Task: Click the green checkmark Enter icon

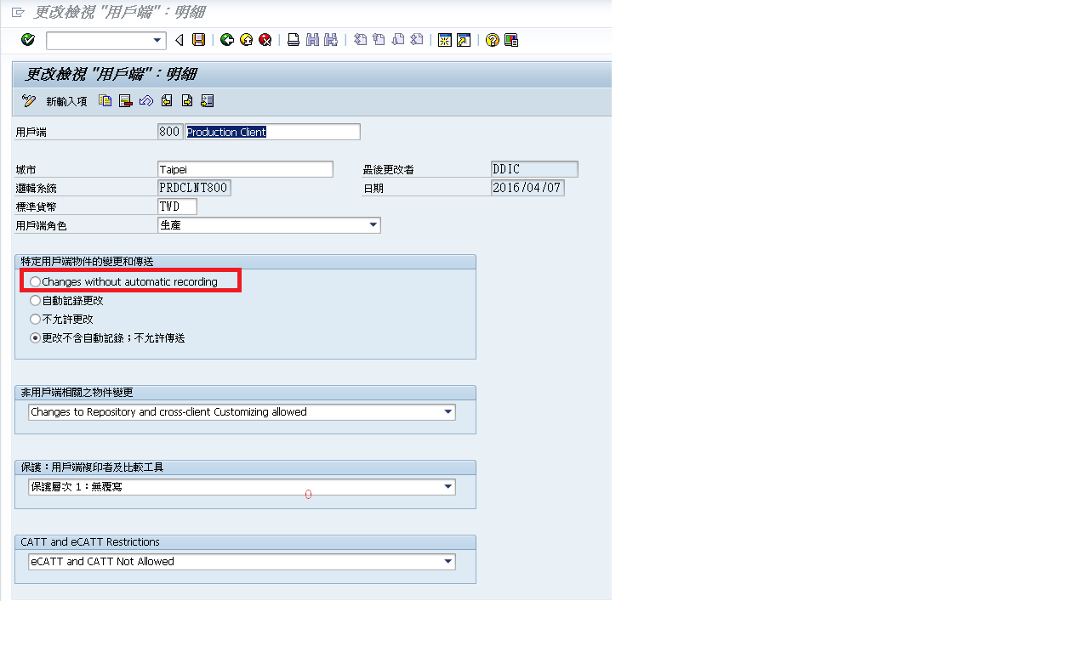Action: (x=28, y=40)
